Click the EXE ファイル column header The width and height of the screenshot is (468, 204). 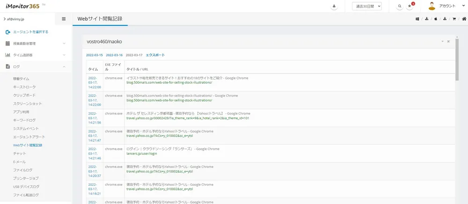(x=113, y=67)
